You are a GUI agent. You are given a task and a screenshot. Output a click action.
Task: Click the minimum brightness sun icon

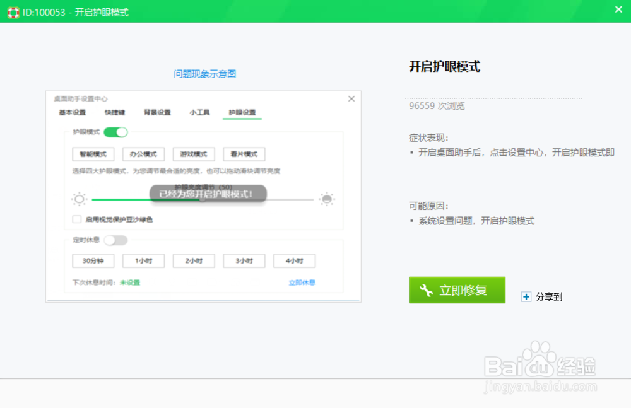(x=78, y=199)
